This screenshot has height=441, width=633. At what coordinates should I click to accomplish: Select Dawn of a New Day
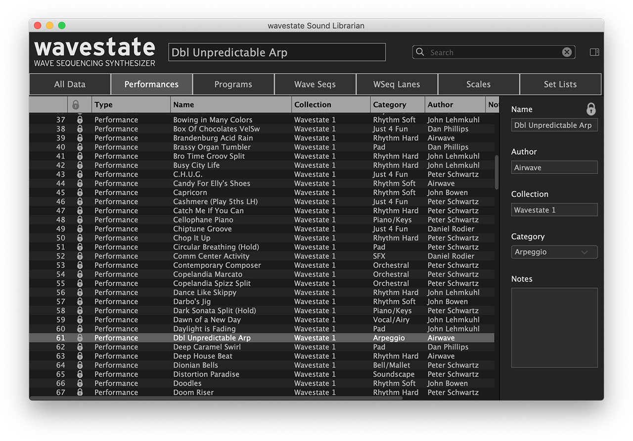262,319
